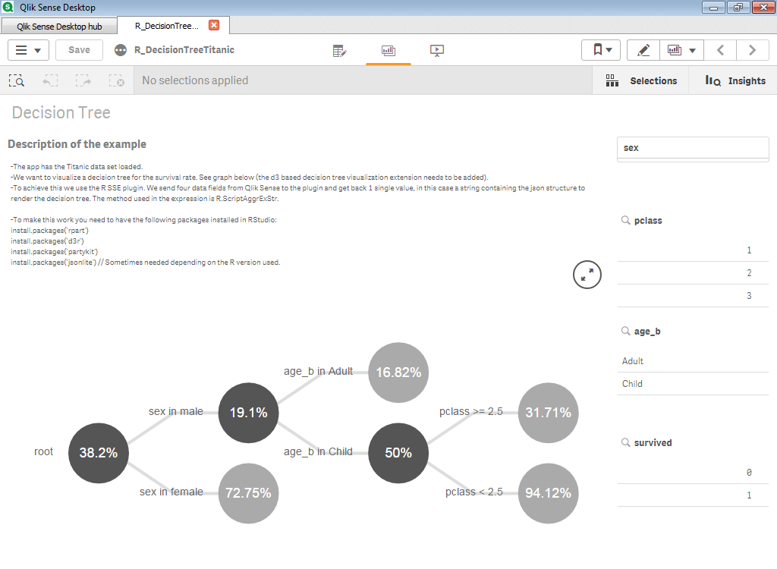Open the storytelling view icon
777x569 pixels.
436,51
